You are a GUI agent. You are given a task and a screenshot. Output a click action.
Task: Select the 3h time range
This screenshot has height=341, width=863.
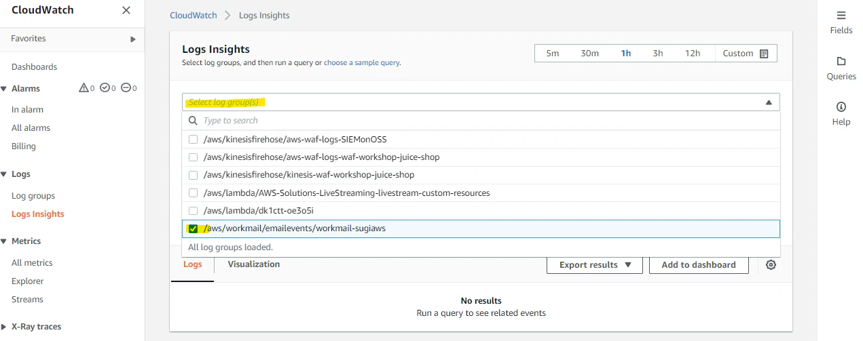658,54
